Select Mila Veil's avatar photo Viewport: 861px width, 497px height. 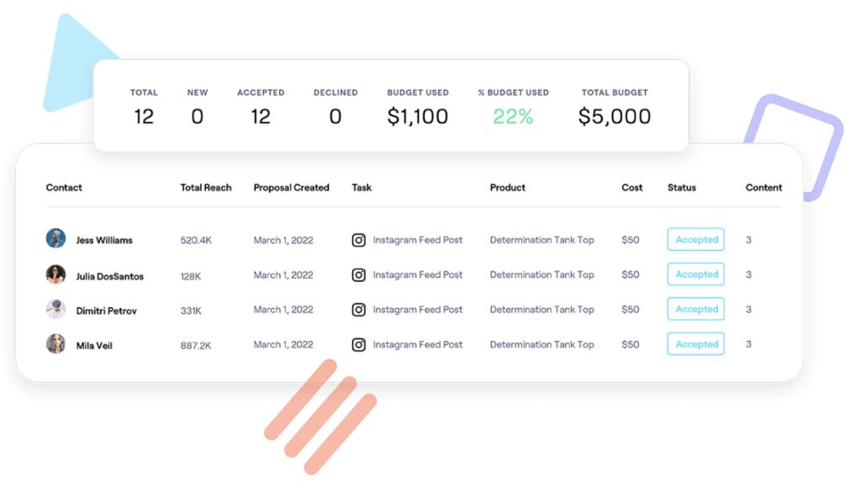coord(55,344)
